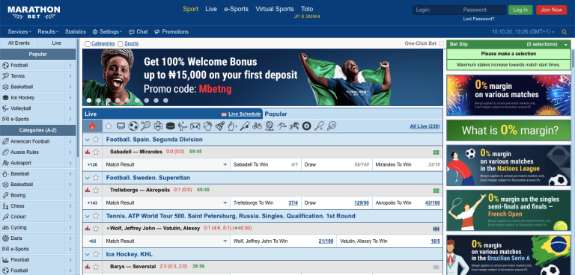Open statistics chart for Wolf — Vatutin match
The image size is (575, 275).
click(x=88, y=228)
